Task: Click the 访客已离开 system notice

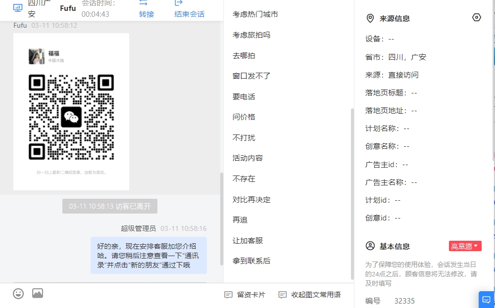Action: tap(110, 206)
